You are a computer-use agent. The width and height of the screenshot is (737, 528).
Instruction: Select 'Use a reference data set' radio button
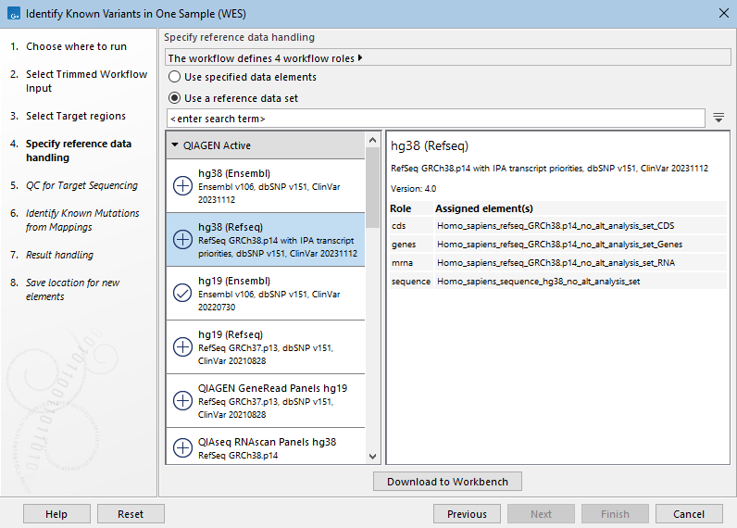pos(175,98)
